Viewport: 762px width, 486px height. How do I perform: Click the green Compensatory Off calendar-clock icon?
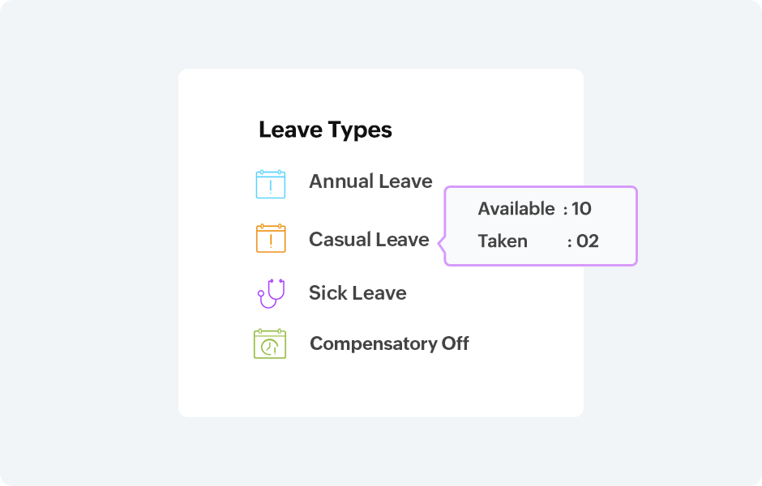[270, 343]
